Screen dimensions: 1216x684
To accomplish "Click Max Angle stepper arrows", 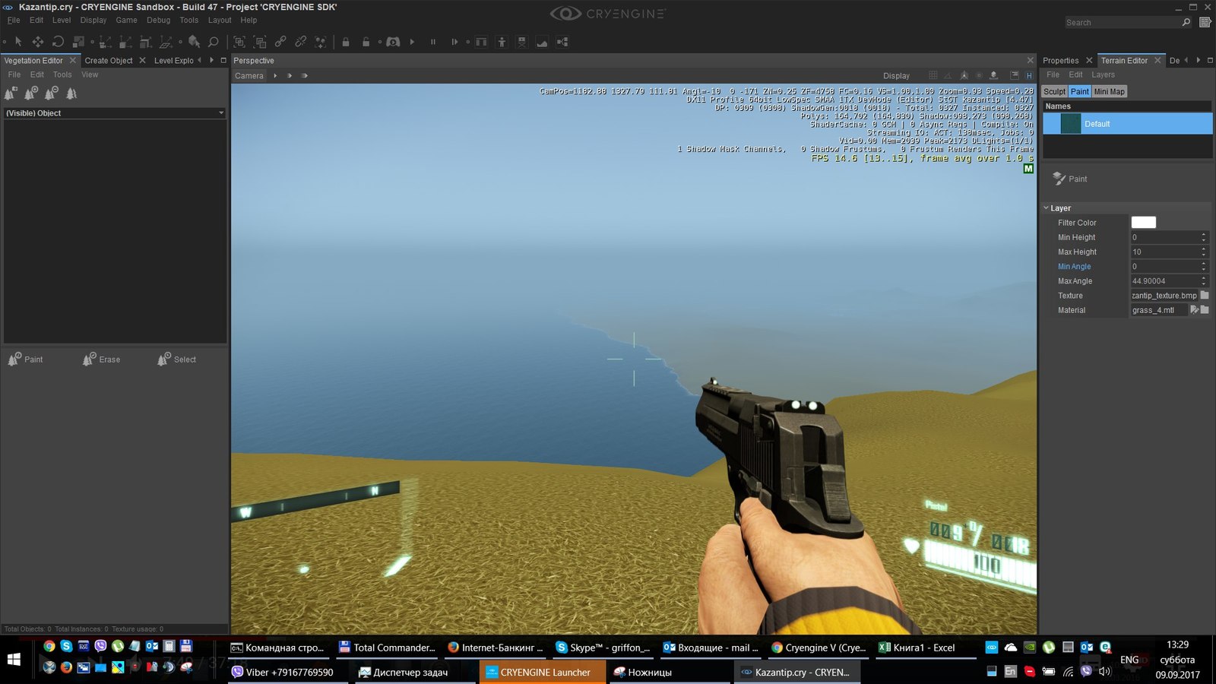I will (x=1204, y=280).
